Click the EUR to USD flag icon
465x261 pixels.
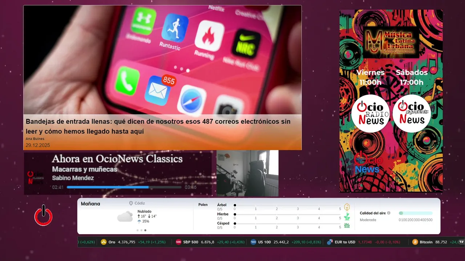pos(330,242)
